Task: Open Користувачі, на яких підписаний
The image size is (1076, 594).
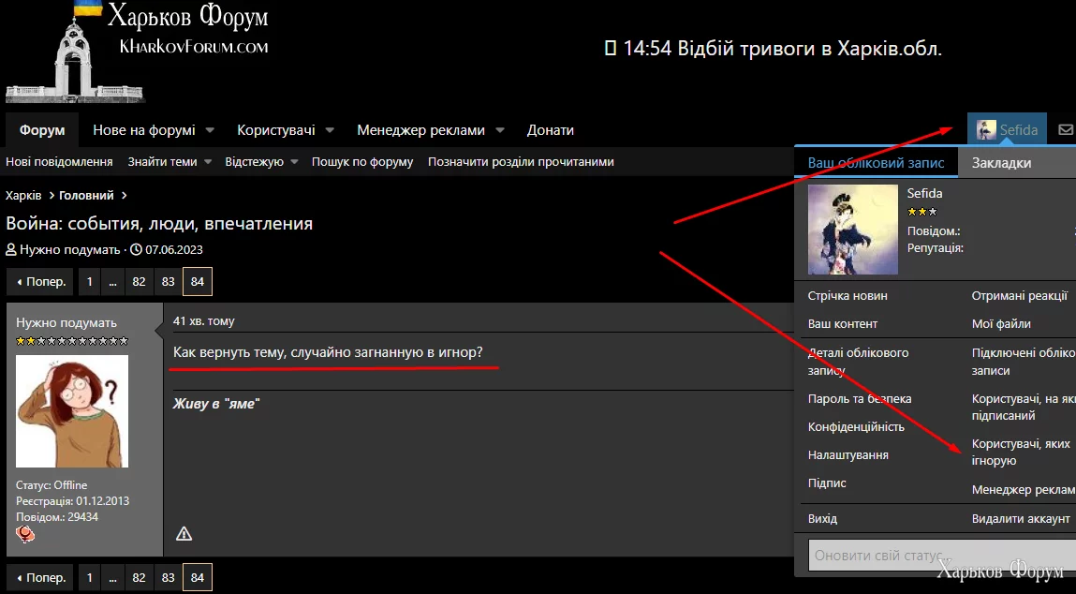Action: (1024, 408)
